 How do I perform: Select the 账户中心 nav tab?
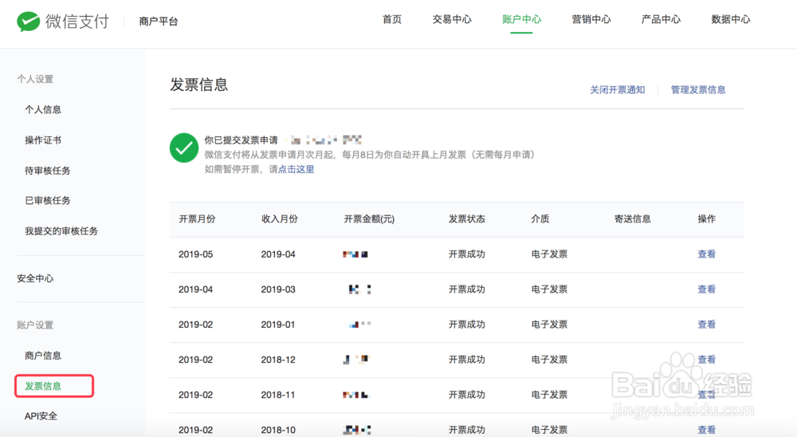point(521,19)
